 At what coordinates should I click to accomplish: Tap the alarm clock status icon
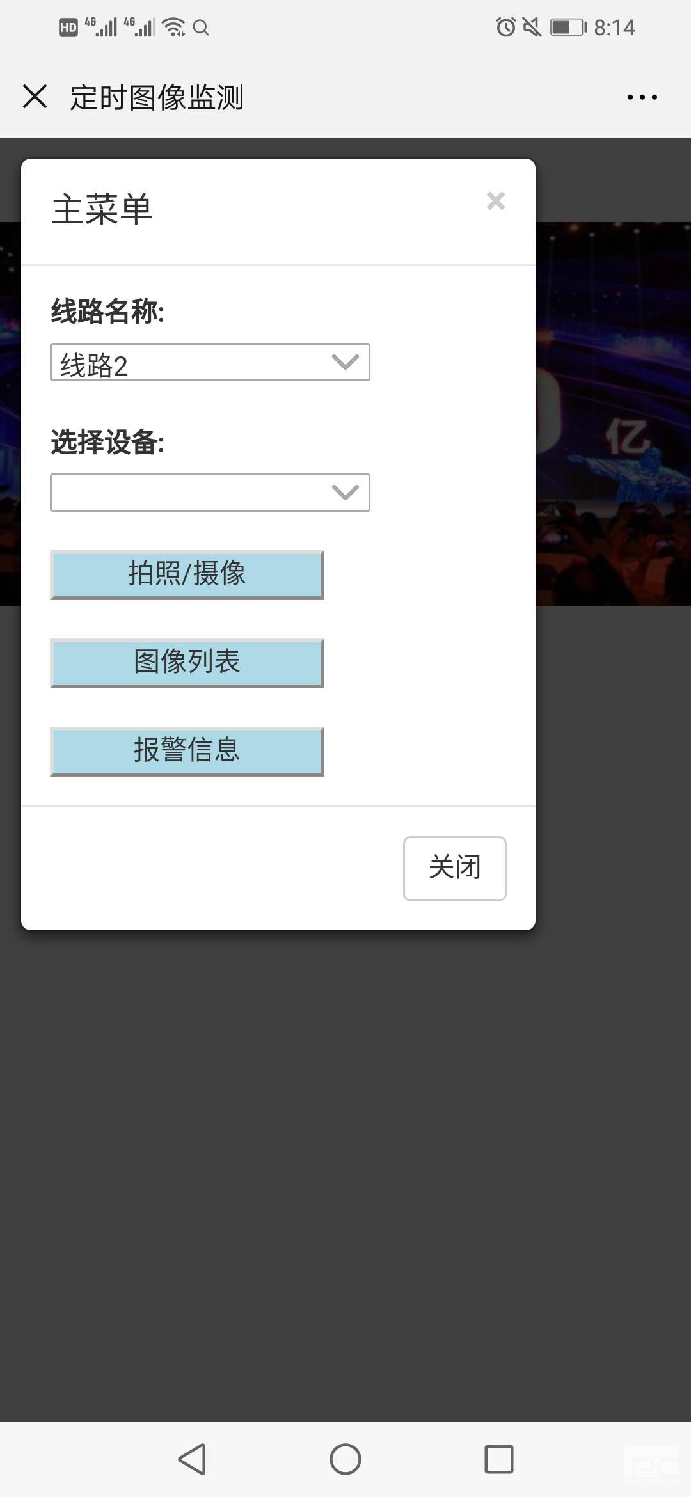coord(505,28)
